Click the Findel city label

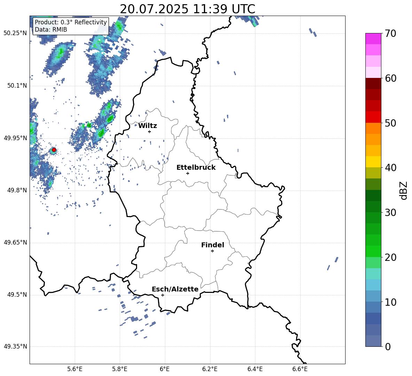click(x=213, y=245)
